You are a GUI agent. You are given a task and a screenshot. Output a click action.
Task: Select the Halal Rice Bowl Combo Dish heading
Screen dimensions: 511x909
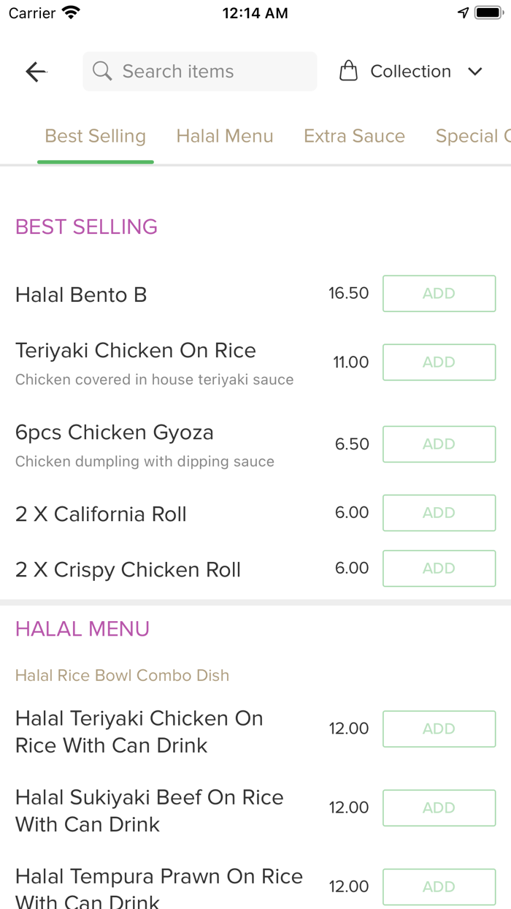click(x=122, y=675)
